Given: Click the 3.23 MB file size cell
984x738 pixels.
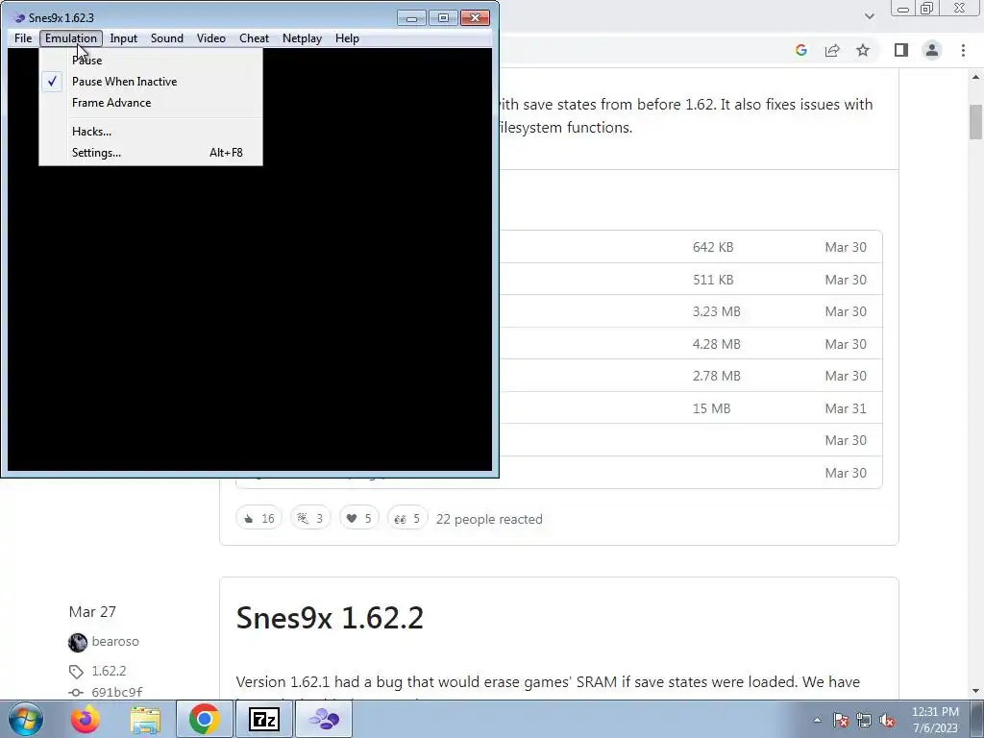Looking at the screenshot, I should coord(717,312).
